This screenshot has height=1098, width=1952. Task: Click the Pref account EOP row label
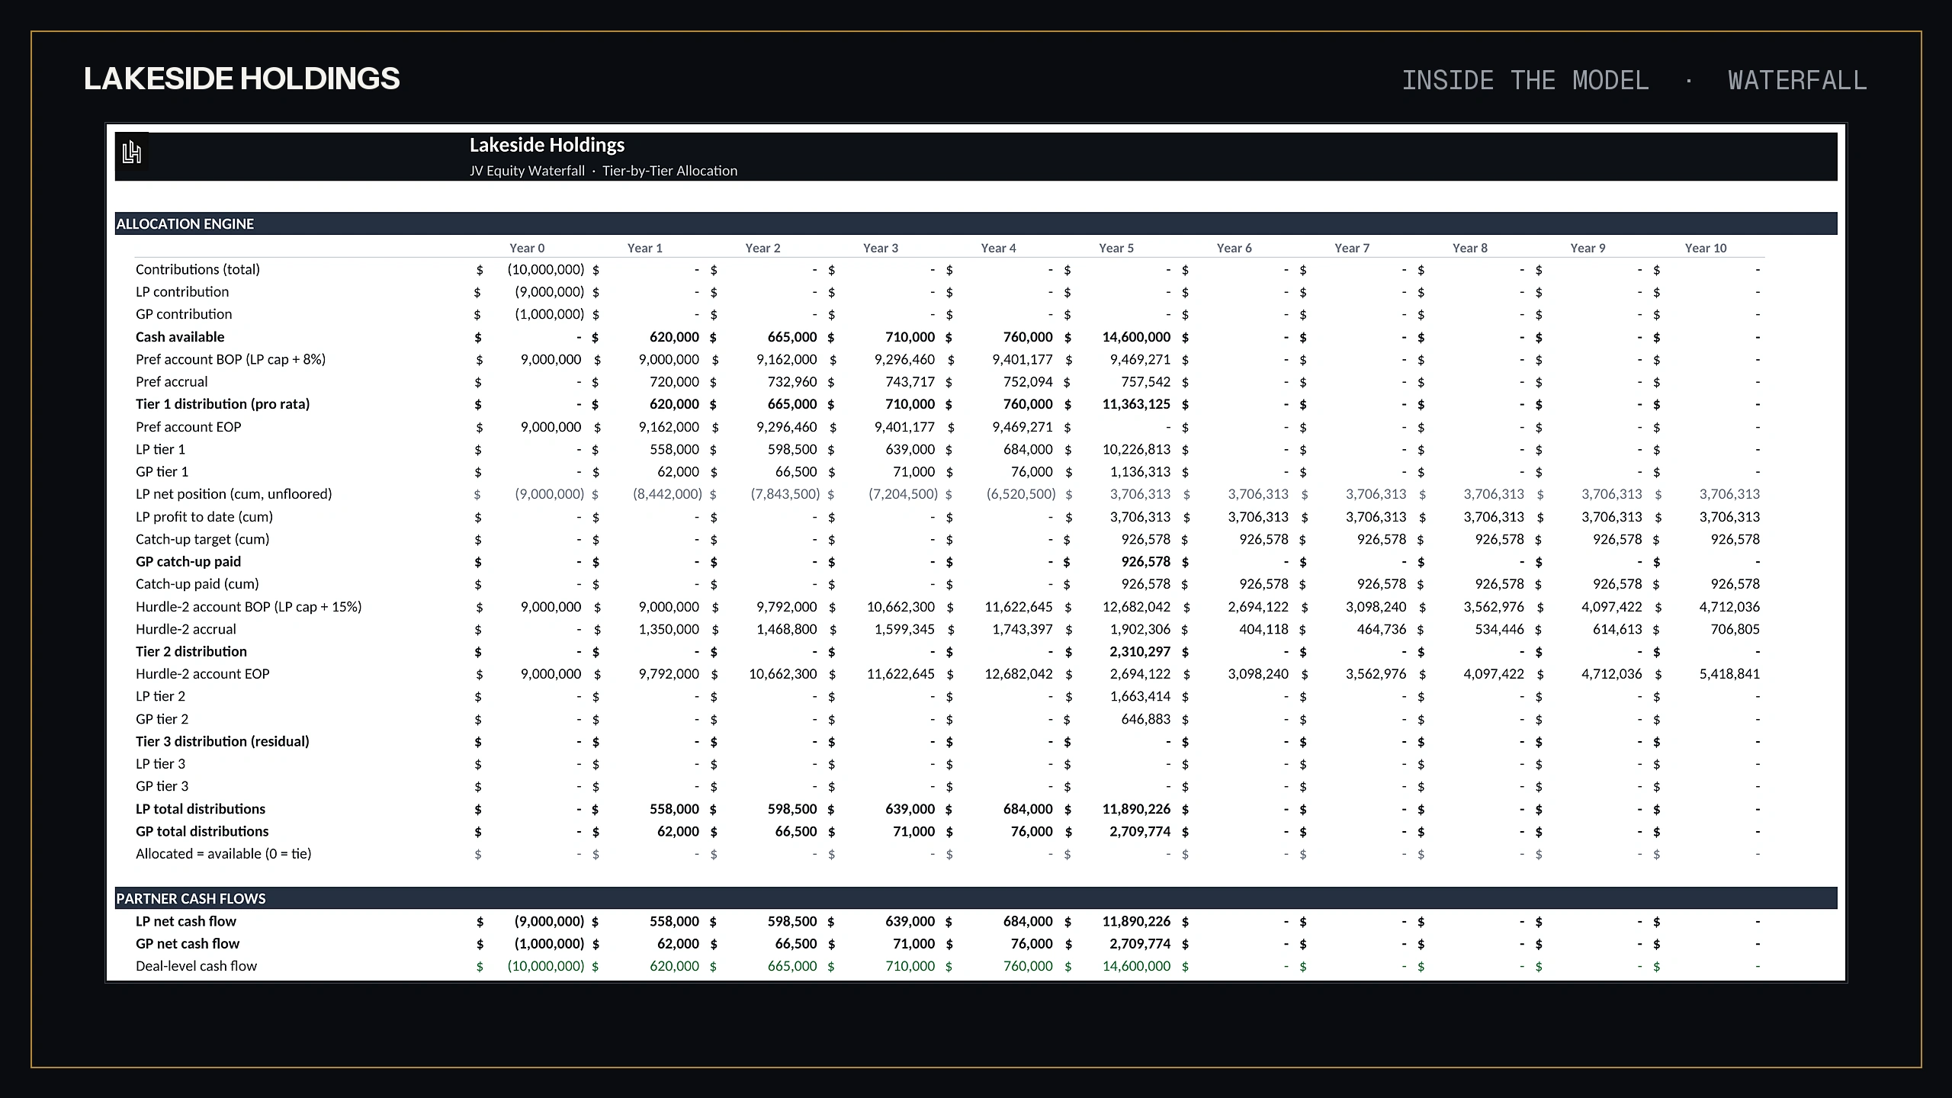pyautogui.click(x=188, y=427)
